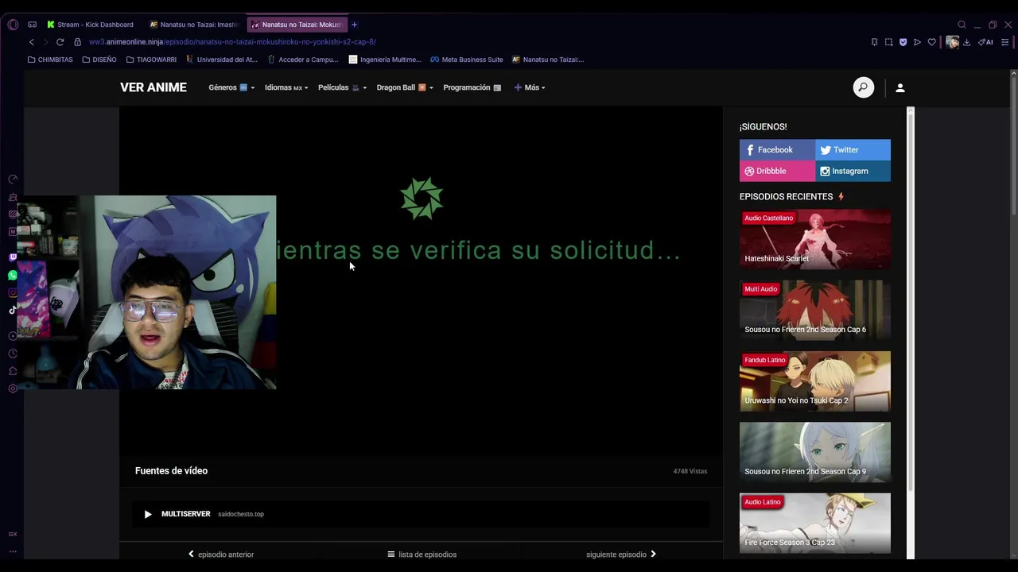This screenshot has height=572, width=1018.
Task: Bookmark page with heart icon
Action: click(932, 42)
